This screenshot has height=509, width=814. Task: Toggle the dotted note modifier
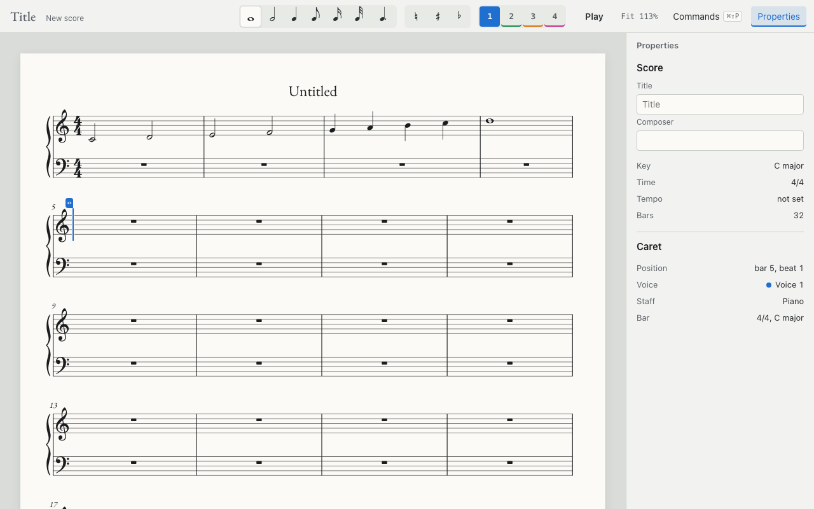382,17
